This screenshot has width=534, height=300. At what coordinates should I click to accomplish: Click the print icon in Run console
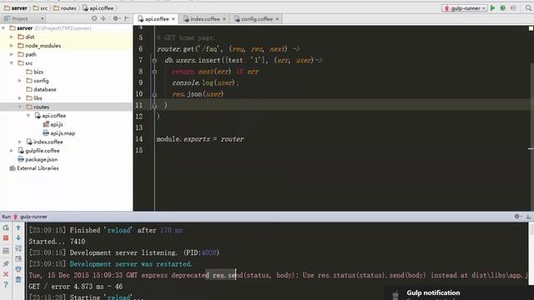point(18,269)
